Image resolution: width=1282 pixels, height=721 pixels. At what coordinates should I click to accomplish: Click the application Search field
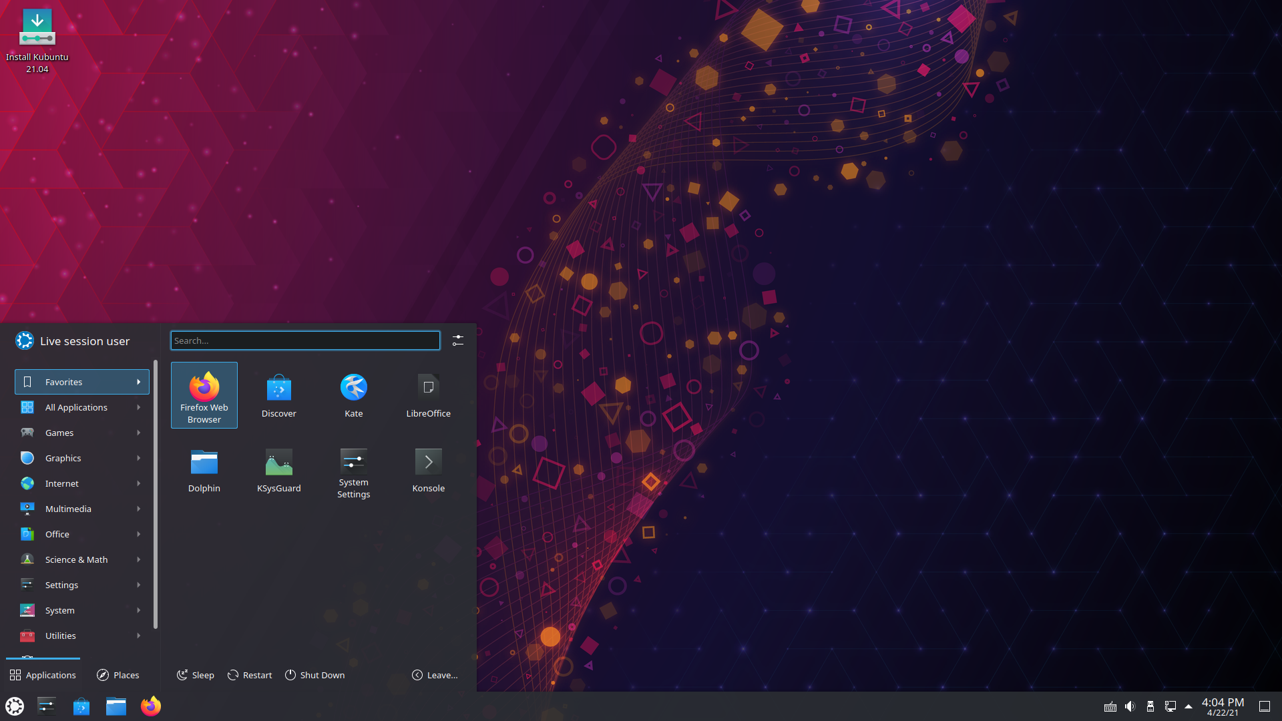(305, 340)
